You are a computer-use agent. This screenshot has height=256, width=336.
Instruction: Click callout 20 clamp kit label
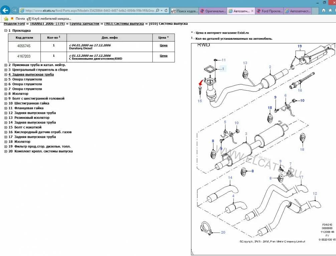(x=223, y=232)
